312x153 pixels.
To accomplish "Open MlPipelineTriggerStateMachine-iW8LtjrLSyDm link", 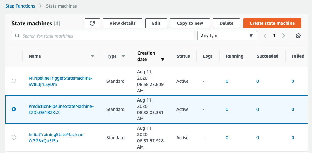I will coord(61,81).
